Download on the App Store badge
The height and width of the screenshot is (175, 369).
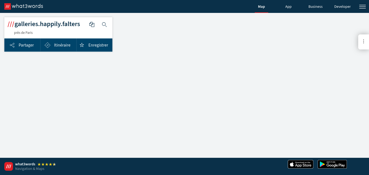click(300, 164)
